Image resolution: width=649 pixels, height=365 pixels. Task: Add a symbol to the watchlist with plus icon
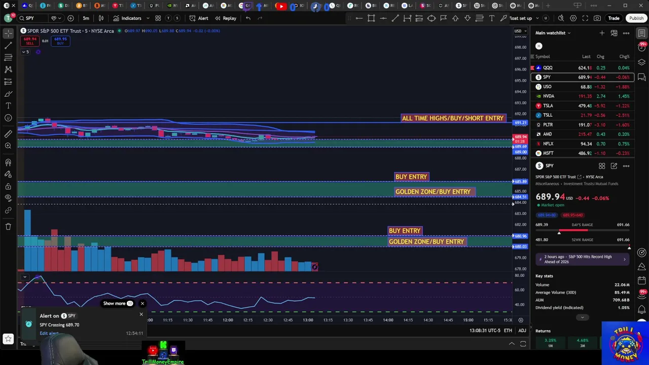602,33
